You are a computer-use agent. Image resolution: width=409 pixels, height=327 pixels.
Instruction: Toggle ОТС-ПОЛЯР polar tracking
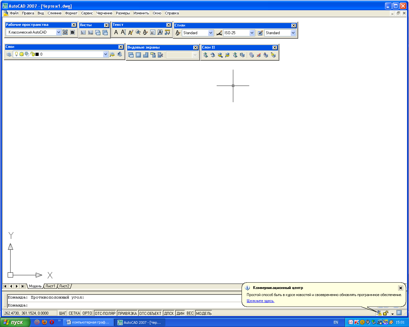105,313
